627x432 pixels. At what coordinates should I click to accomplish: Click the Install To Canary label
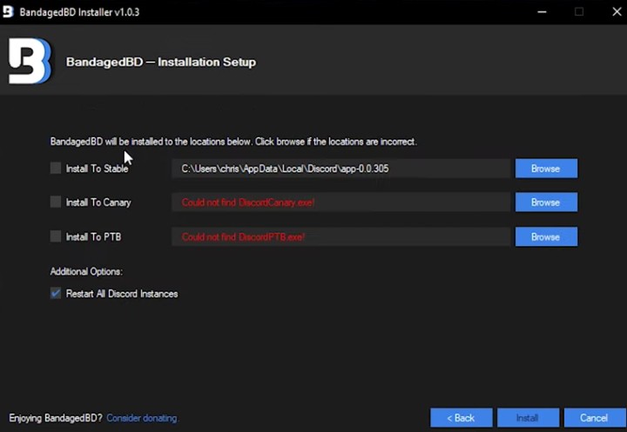click(x=98, y=203)
